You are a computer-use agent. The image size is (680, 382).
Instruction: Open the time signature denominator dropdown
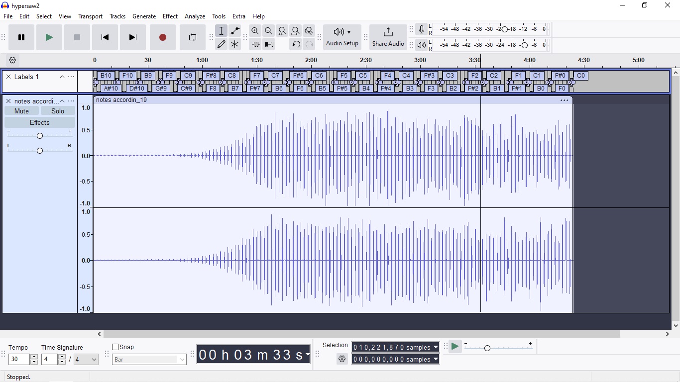(86, 359)
